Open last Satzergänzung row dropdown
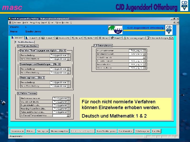Viewport: 190px width, 142px height. [x=144, y=68]
